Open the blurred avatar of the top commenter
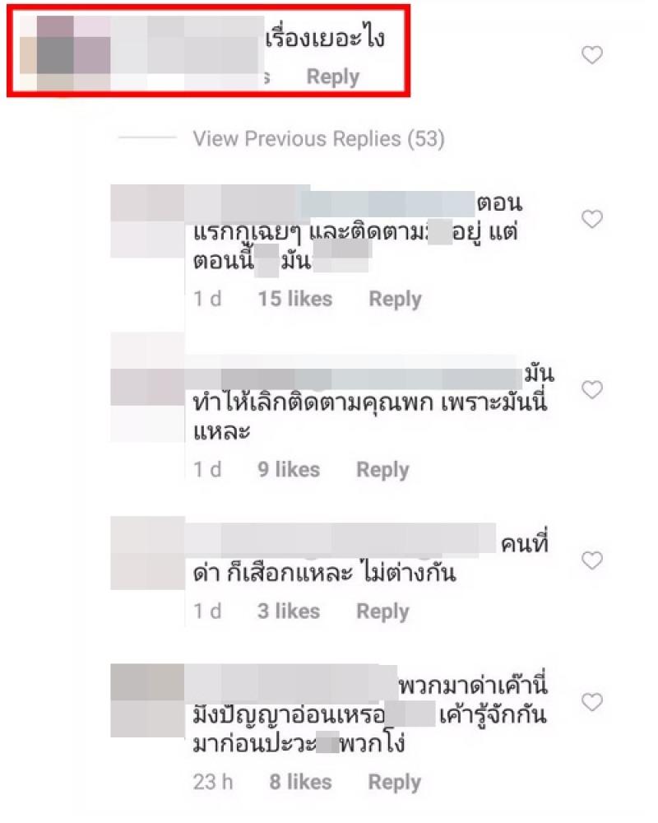 click(64, 53)
